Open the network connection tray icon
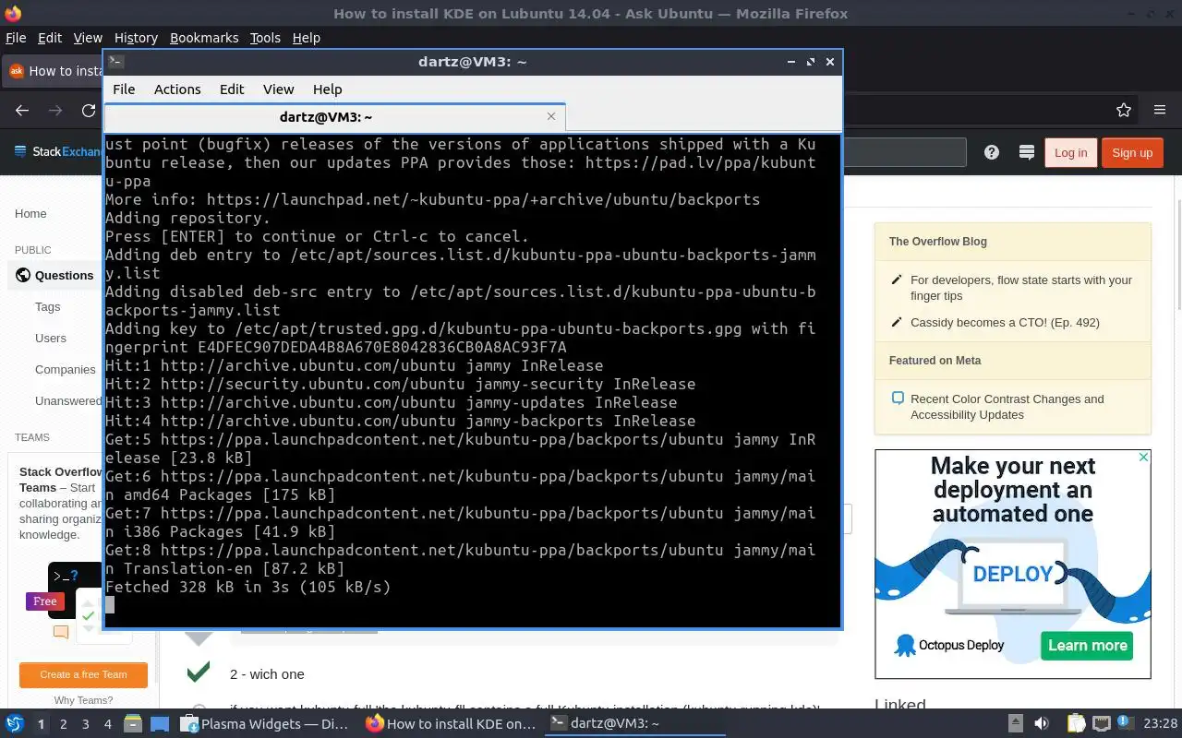Viewport: 1182px width, 738px height. (1101, 724)
